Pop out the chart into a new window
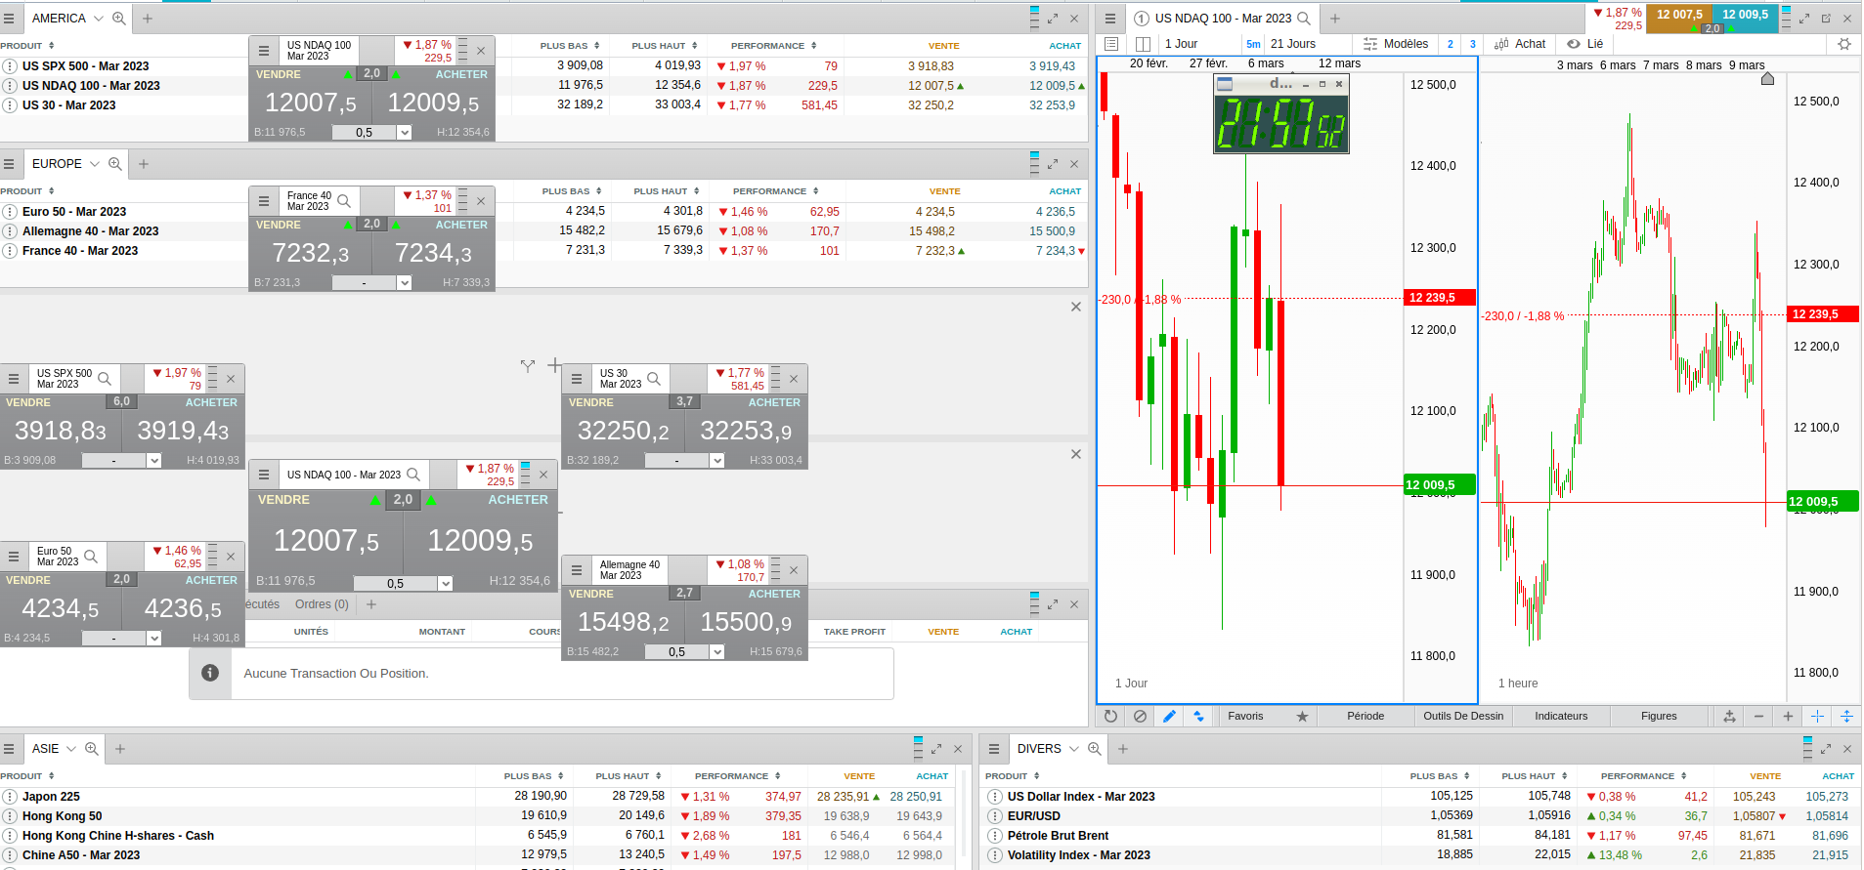1864x870 pixels. [1826, 19]
